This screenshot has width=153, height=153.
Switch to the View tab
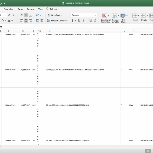[41, 9]
